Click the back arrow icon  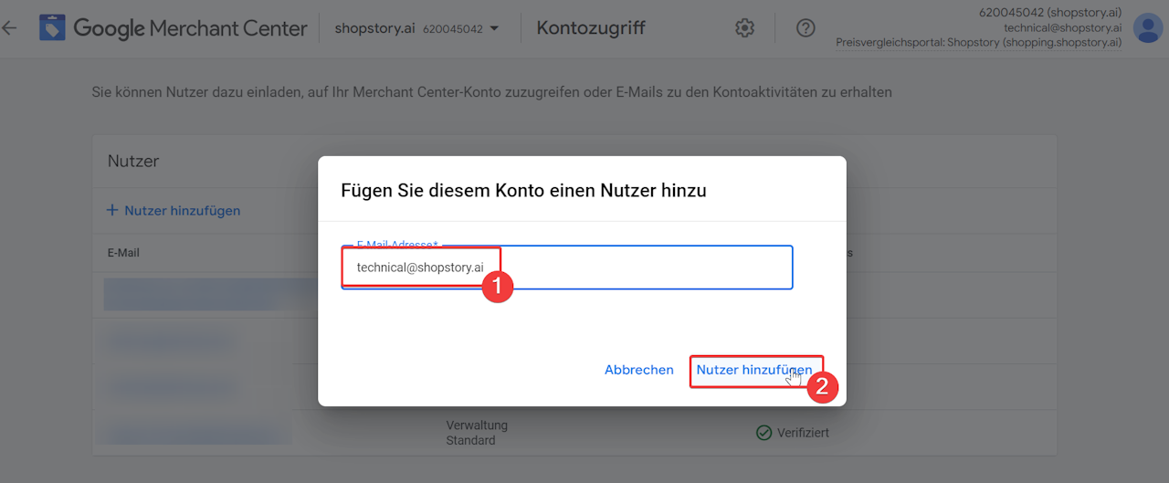[9, 28]
